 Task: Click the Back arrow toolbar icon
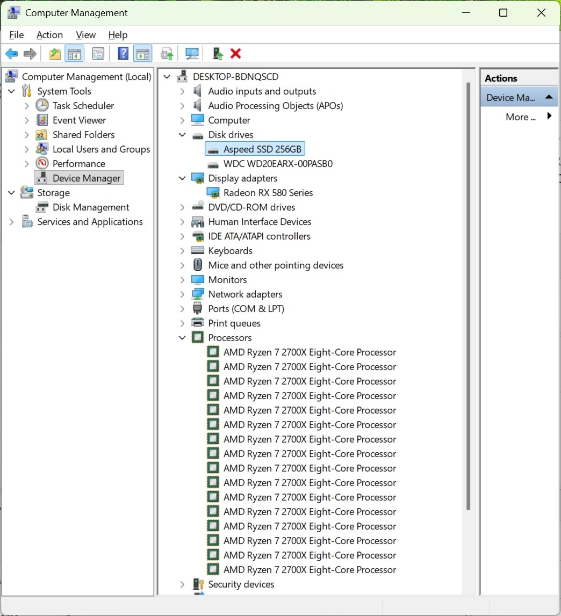pyautogui.click(x=11, y=53)
